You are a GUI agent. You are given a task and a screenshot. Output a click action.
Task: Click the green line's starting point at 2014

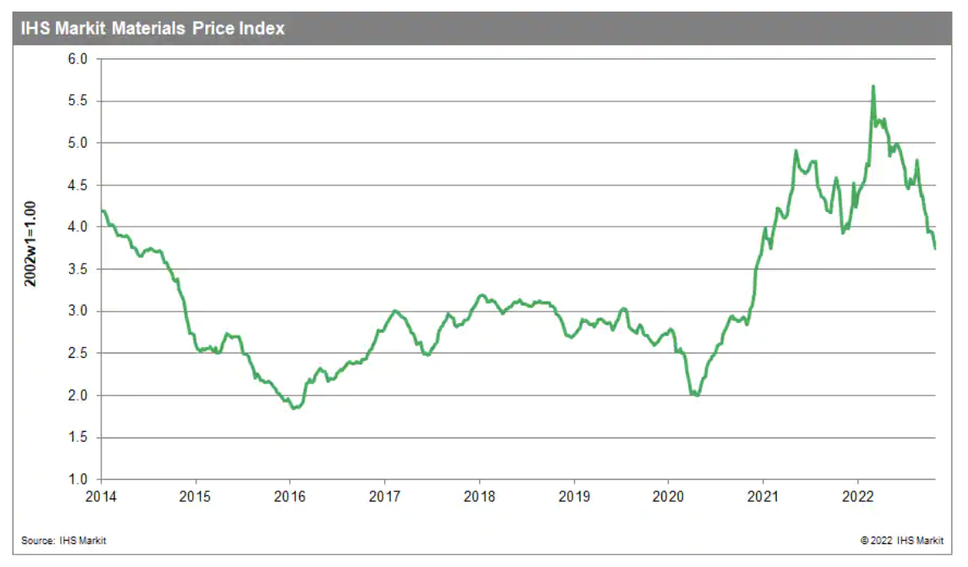[x=101, y=211]
